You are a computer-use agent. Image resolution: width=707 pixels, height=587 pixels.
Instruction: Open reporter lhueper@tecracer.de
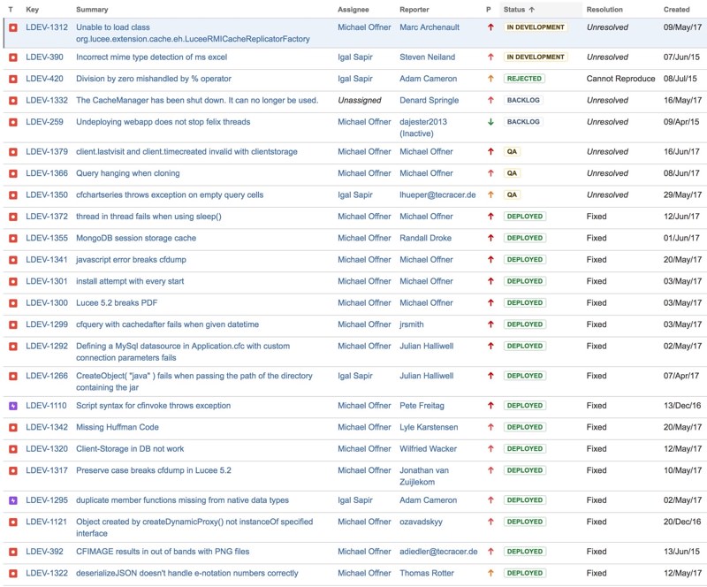click(x=437, y=194)
